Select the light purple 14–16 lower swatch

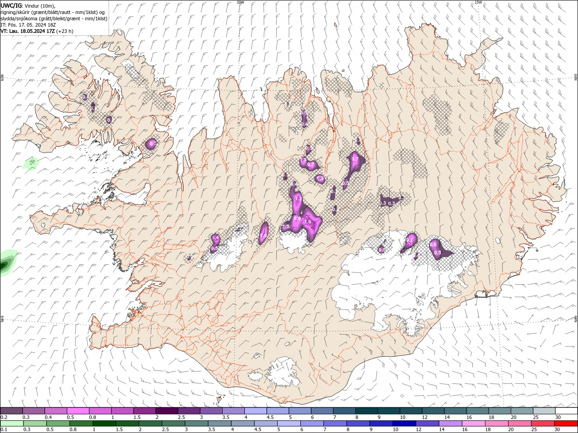(450, 424)
